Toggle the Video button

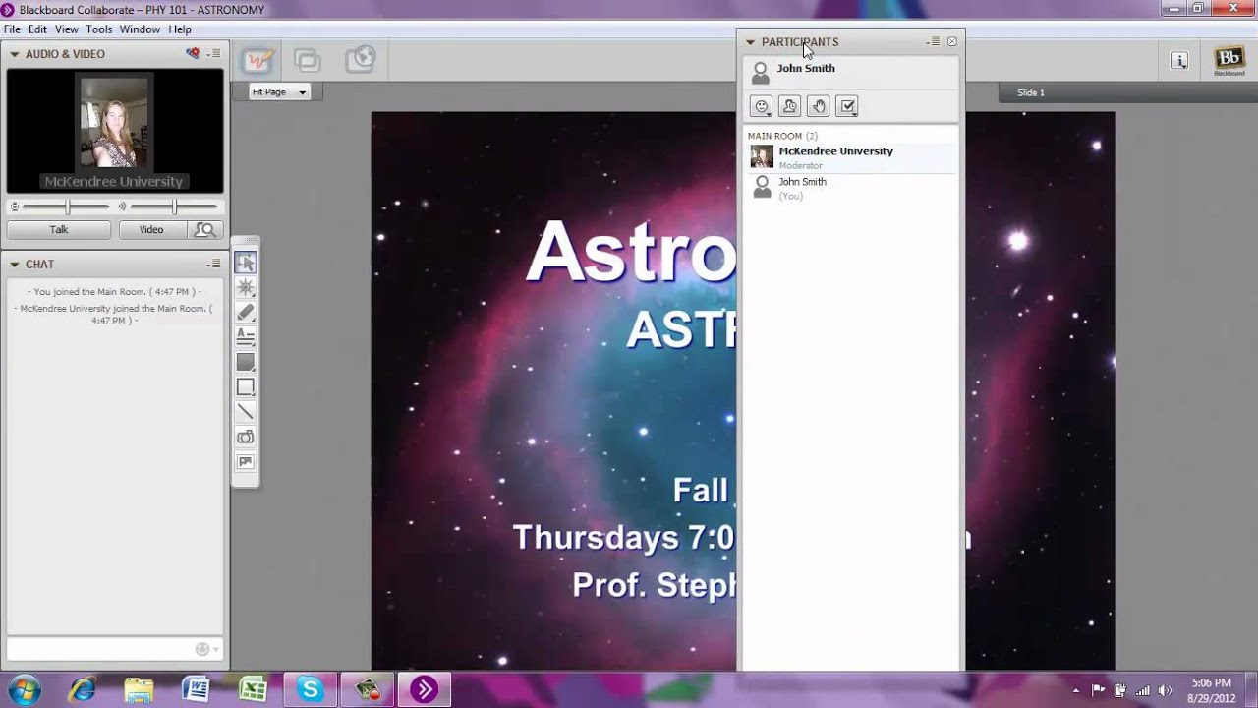pos(151,230)
